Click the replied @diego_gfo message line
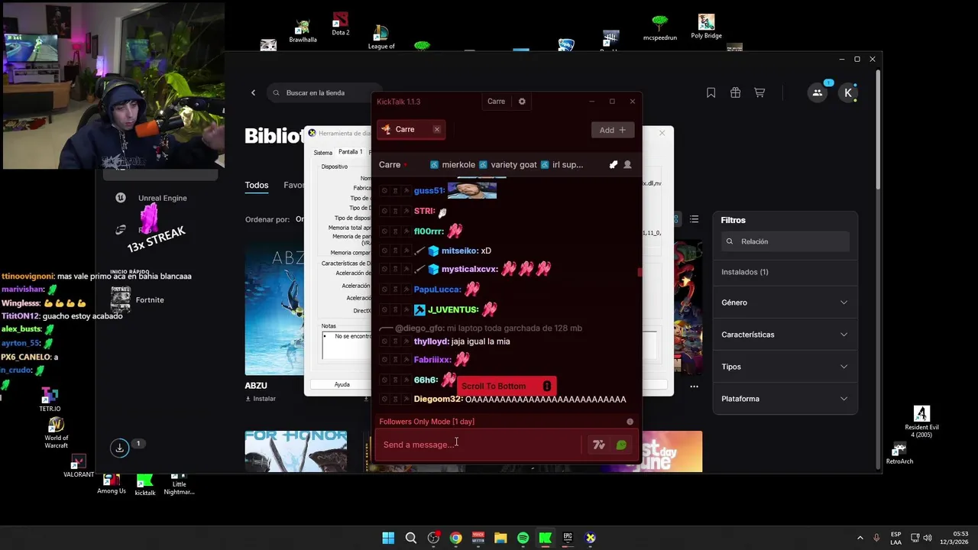 click(x=481, y=328)
